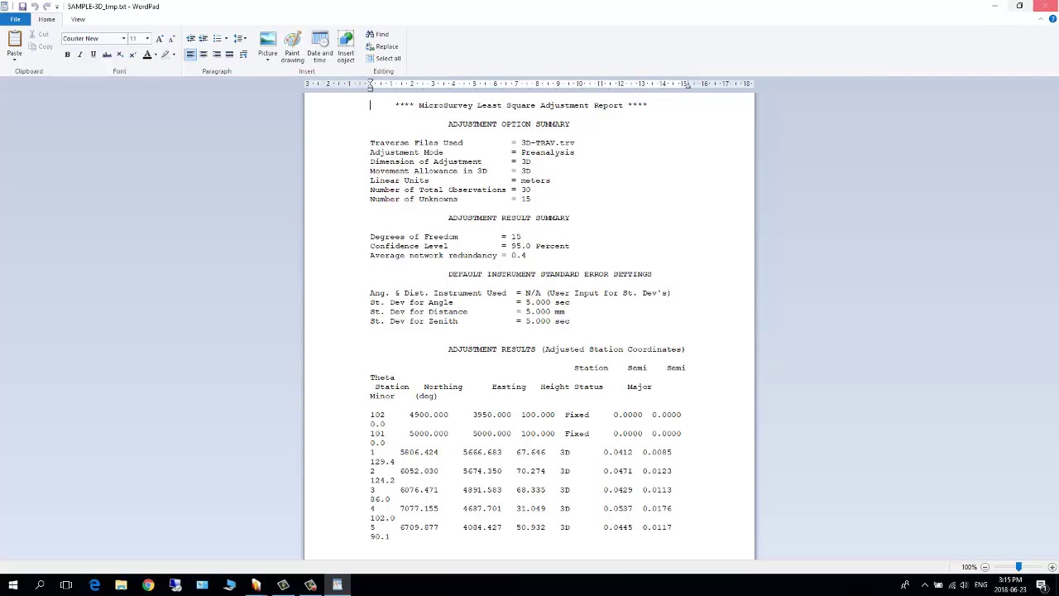Click the Cut button
1059x596 pixels.
pyautogui.click(x=39, y=34)
